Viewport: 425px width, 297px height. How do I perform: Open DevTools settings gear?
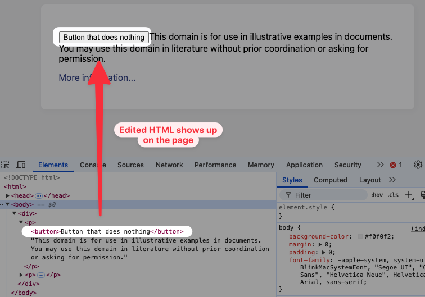418,165
